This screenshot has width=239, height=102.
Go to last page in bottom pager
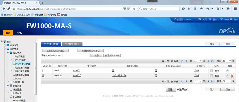212,81
